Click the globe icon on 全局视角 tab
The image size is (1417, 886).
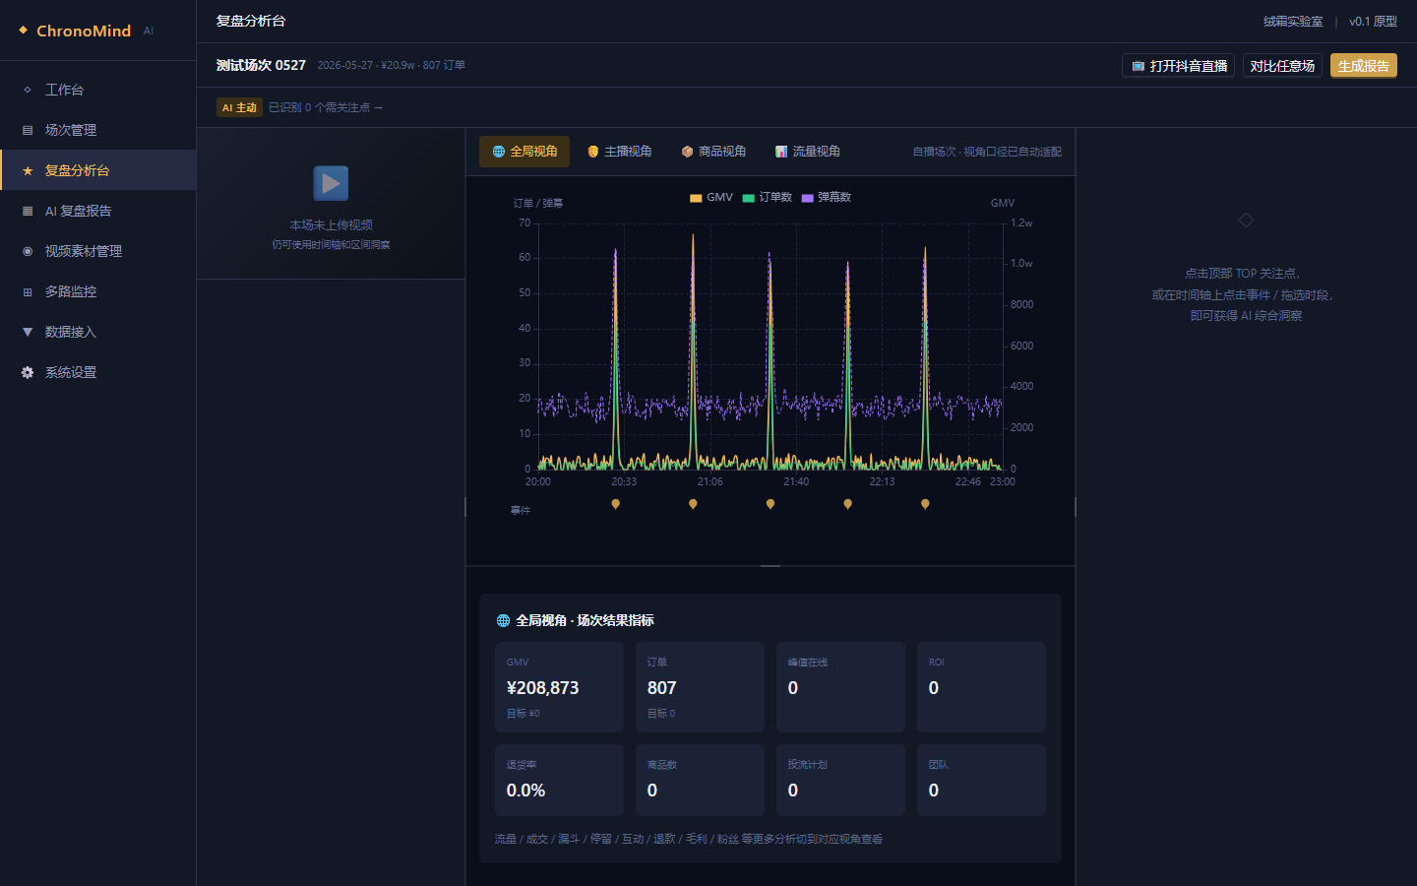(x=499, y=152)
